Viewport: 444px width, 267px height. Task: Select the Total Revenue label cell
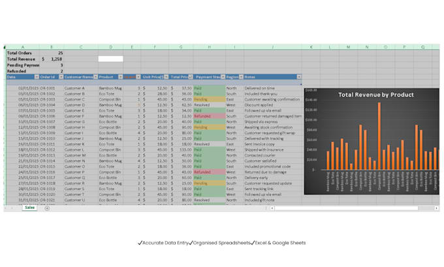tap(23, 59)
